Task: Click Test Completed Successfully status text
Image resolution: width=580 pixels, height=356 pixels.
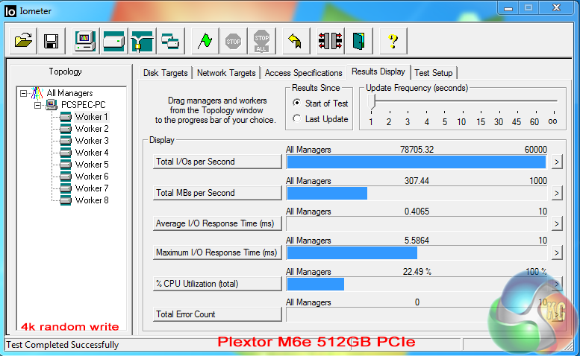Action: 63,345
